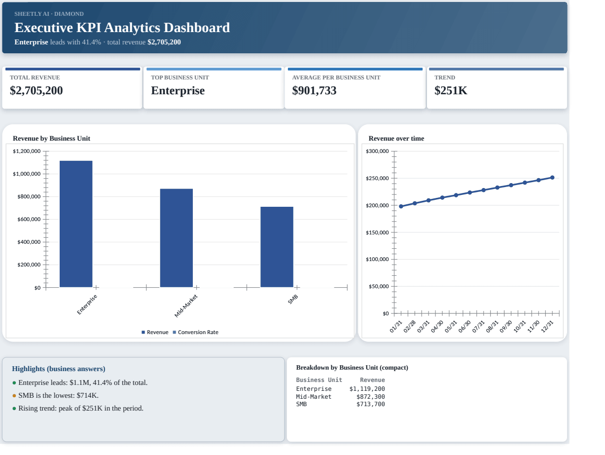Viewport: 605px width, 455px height.
Task: Click the green bullet beside Enterprise leads highlight
Action: point(14,383)
